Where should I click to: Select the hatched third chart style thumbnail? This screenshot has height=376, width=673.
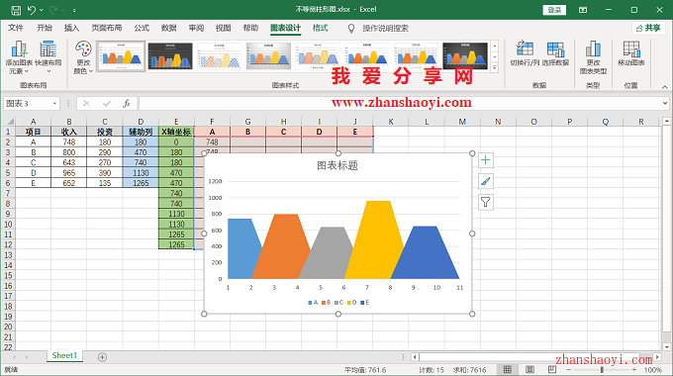220,55
